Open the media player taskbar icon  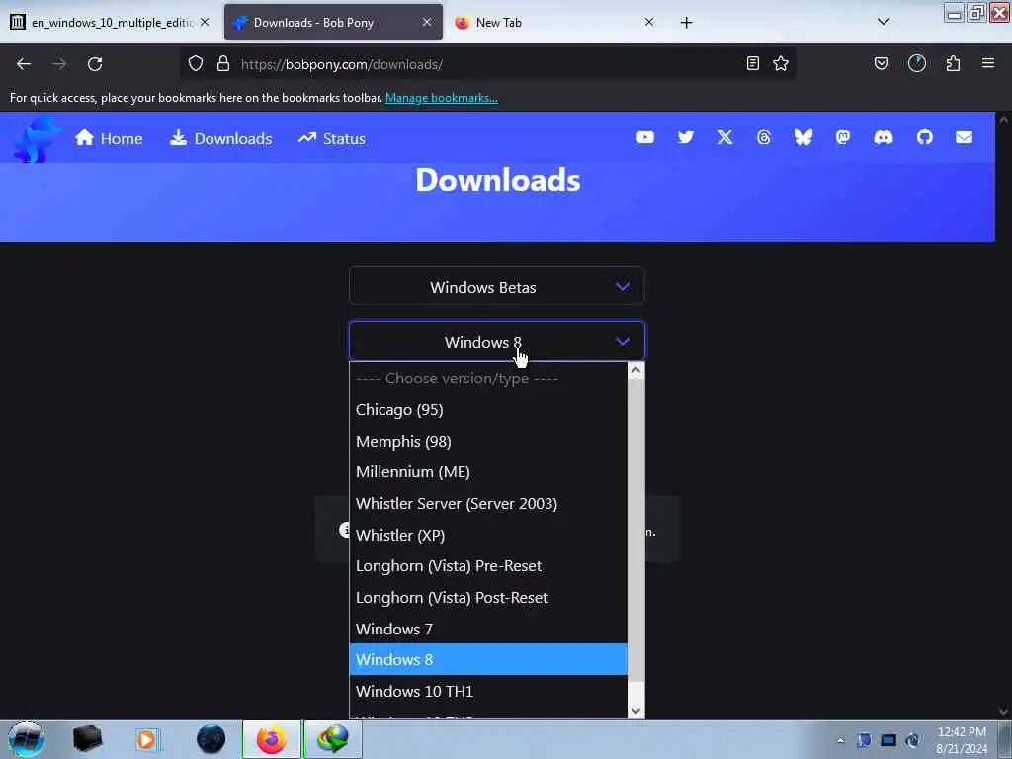pos(146,739)
